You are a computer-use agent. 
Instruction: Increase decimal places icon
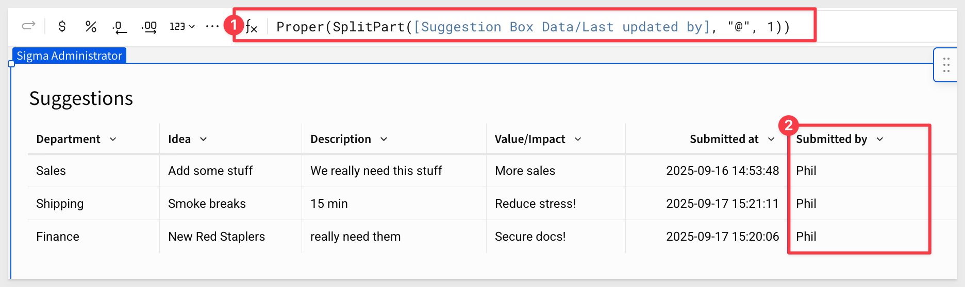pyautogui.click(x=149, y=27)
